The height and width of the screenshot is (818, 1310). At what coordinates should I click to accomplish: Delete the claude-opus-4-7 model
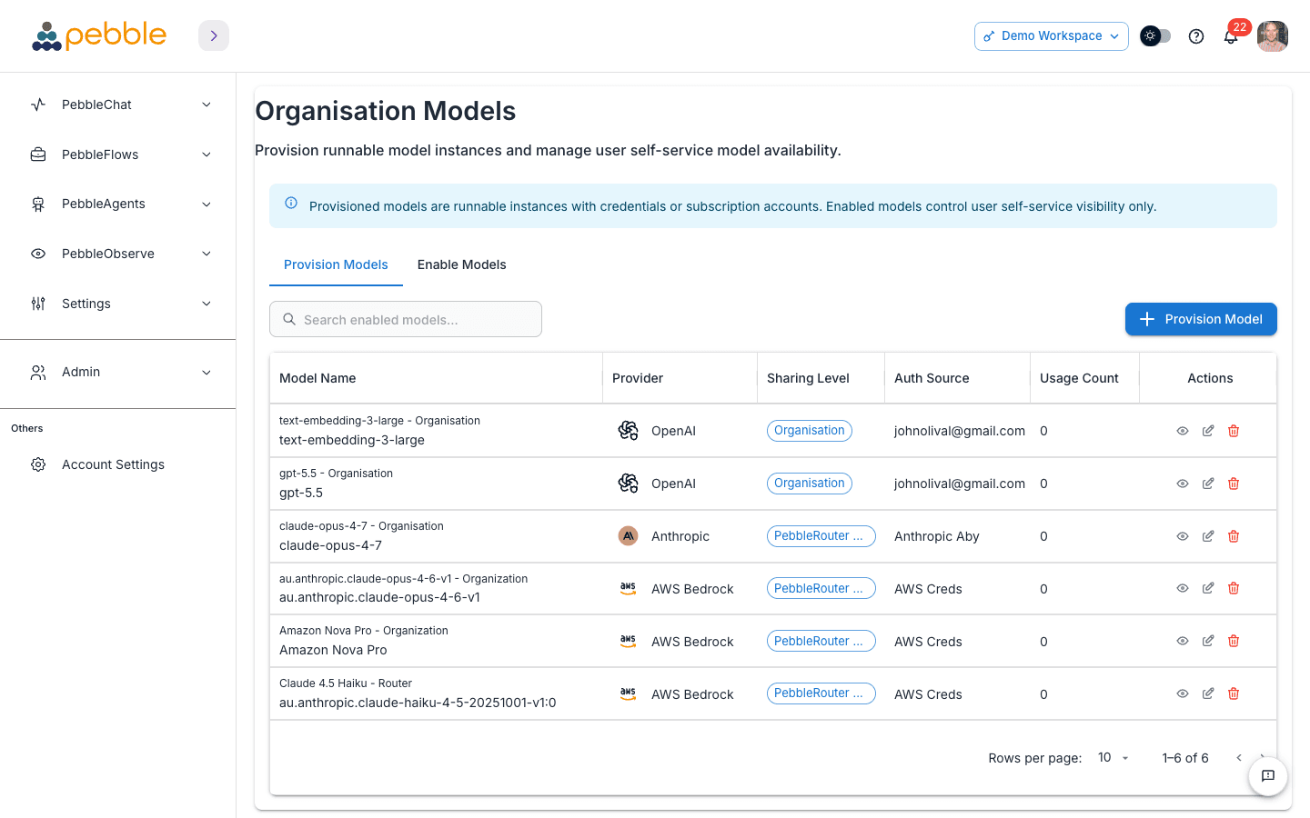pos(1234,536)
